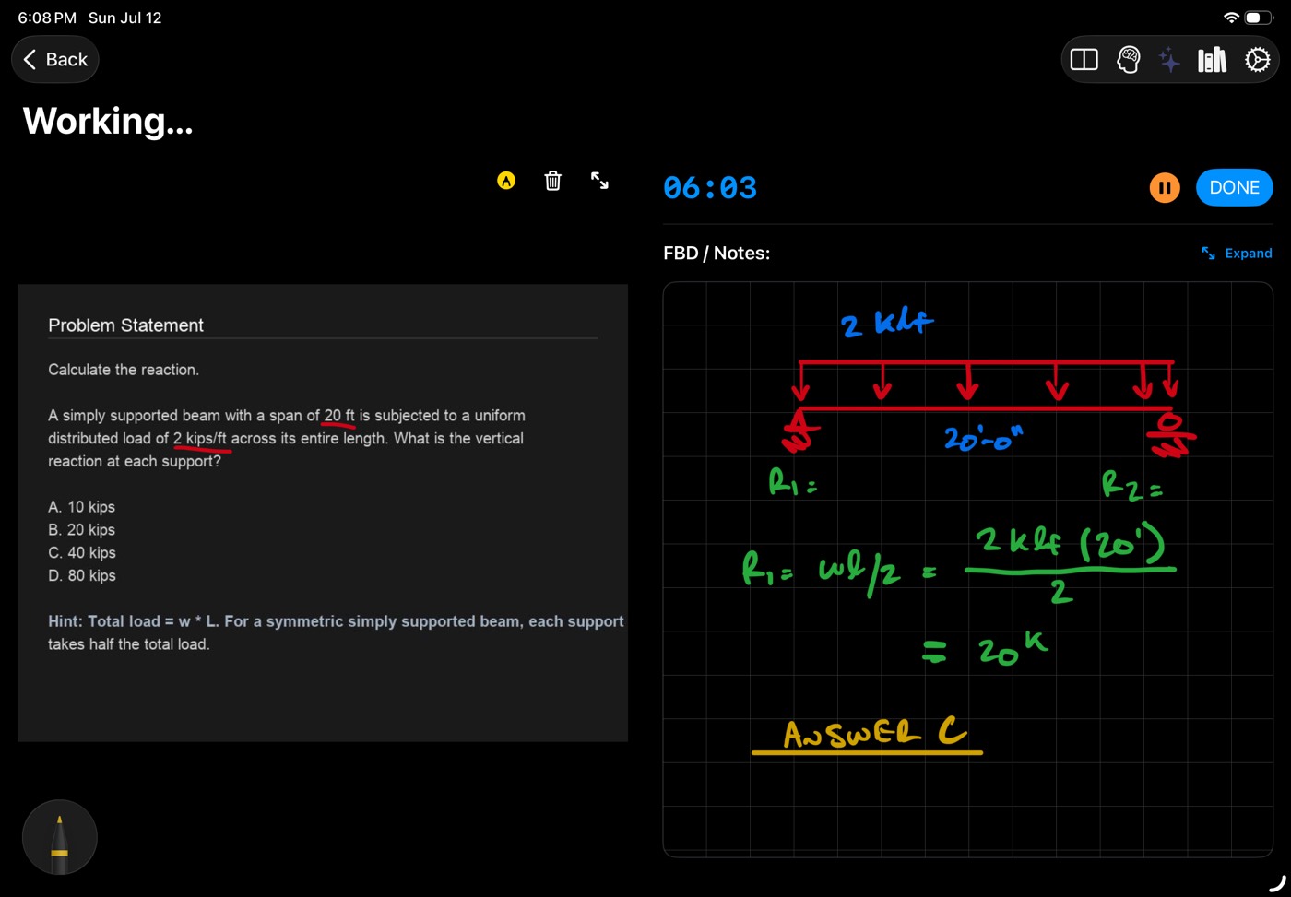
Task: Delete annotations with the trash icon
Action: point(552,181)
